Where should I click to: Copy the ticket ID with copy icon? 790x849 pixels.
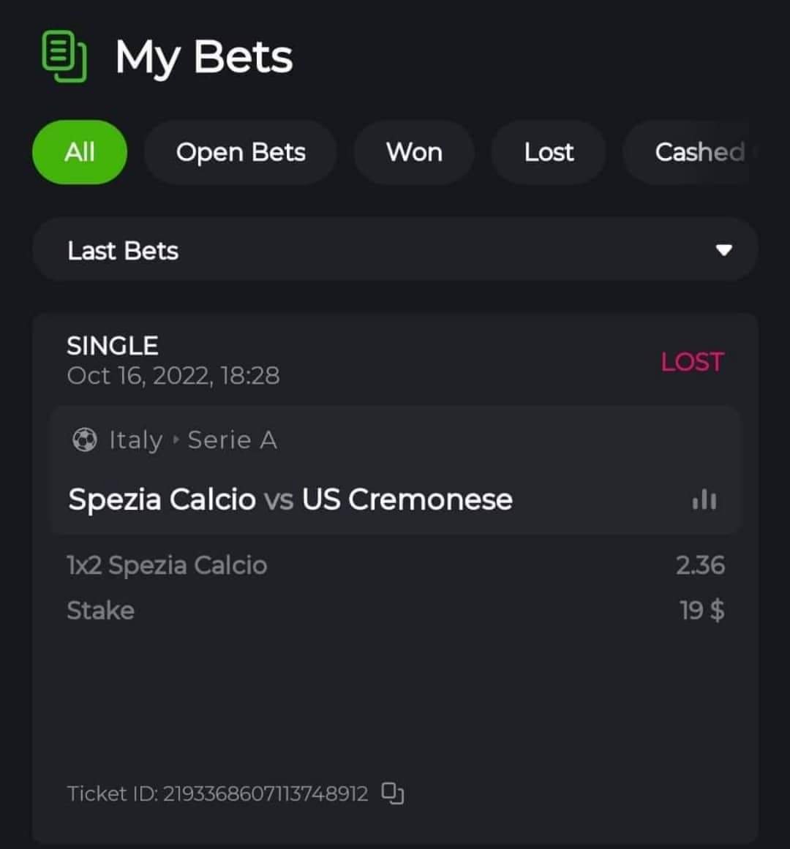[393, 793]
